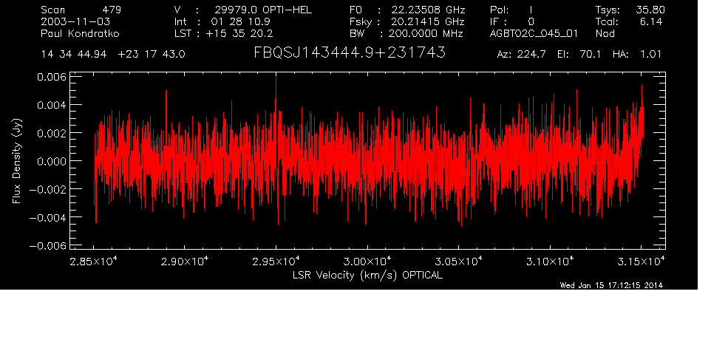
Task: Click y-axis tick label −0.002
Action: (x=47, y=189)
